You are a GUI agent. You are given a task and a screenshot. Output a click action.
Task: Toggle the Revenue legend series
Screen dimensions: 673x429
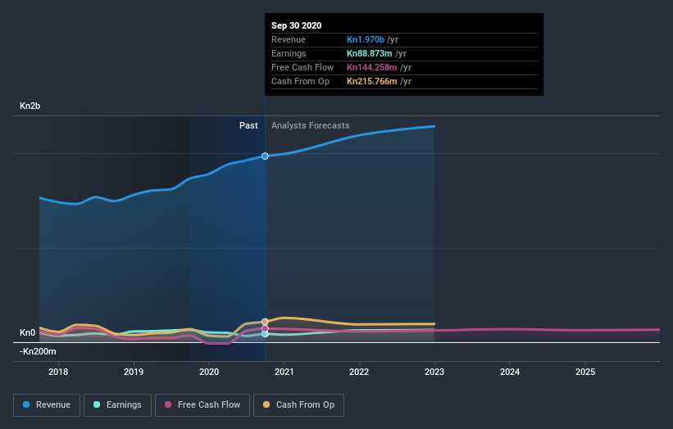pyautogui.click(x=47, y=405)
